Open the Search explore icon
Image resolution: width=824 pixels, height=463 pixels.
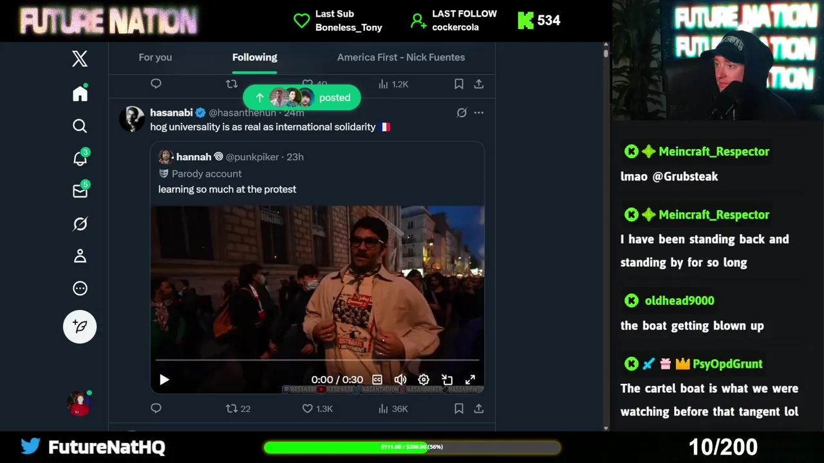80,126
